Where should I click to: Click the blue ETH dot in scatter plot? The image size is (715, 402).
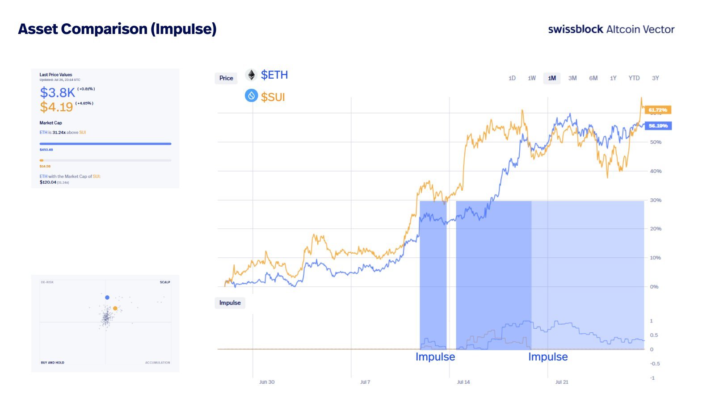pyautogui.click(x=107, y=297)
